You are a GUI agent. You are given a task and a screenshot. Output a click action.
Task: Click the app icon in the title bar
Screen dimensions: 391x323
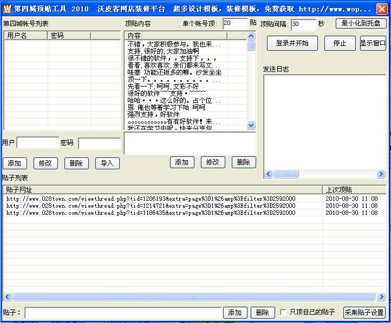pyautogui.click(x=7, y=9)
